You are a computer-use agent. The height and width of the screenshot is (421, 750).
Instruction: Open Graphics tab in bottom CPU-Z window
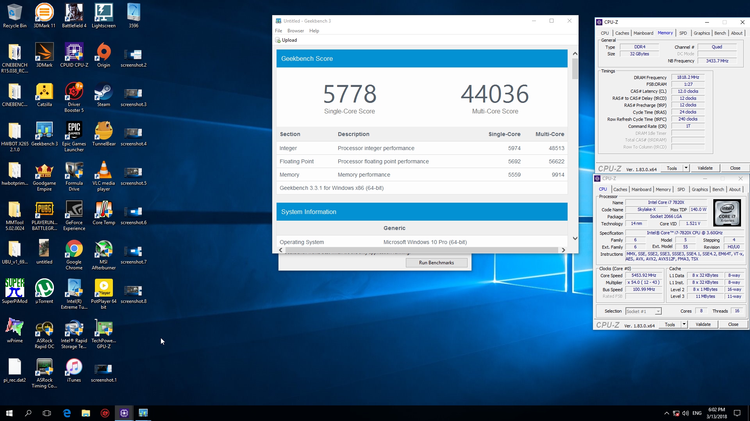(700, 189)
